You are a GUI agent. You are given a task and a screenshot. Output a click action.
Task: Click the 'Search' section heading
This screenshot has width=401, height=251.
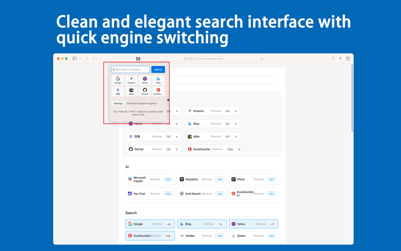pyautogui.click(x=131, y=213)
